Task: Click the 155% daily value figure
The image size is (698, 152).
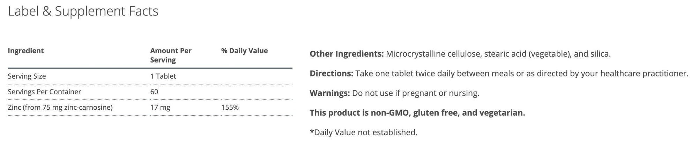Action: 230,108
